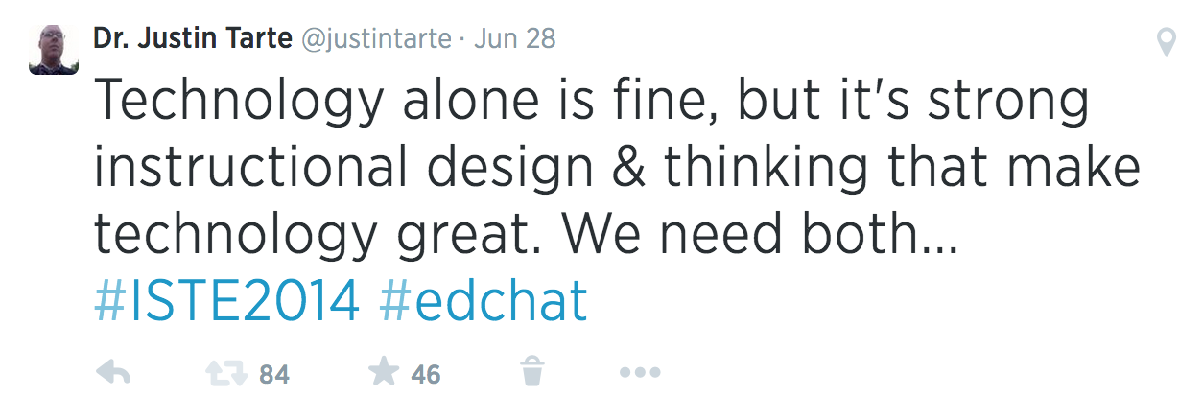
Task: Retweet this tweet using the arrows icon
Action: point(226,372)
